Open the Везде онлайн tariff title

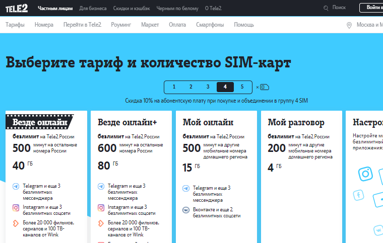[40, 122]
